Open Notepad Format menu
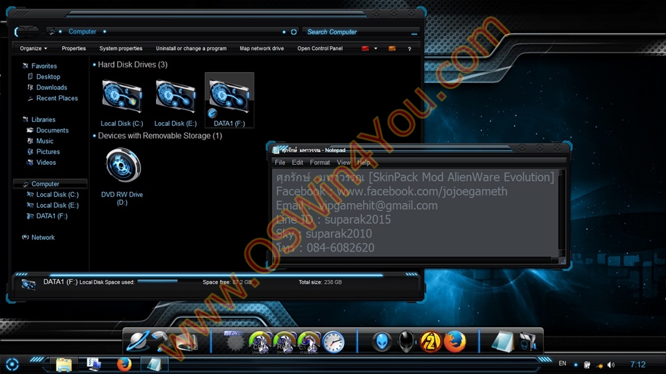Screen dimensions: 666x374 (320, 162)
